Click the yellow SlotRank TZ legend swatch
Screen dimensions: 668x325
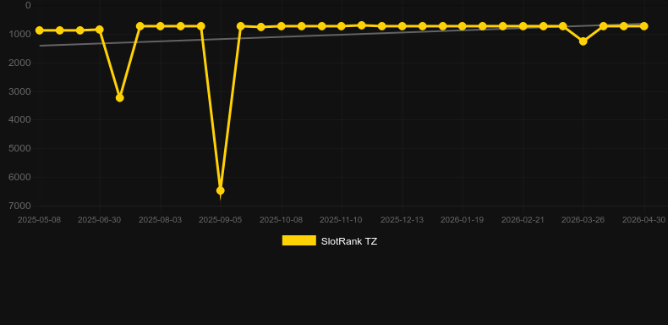tap(299, 240)
